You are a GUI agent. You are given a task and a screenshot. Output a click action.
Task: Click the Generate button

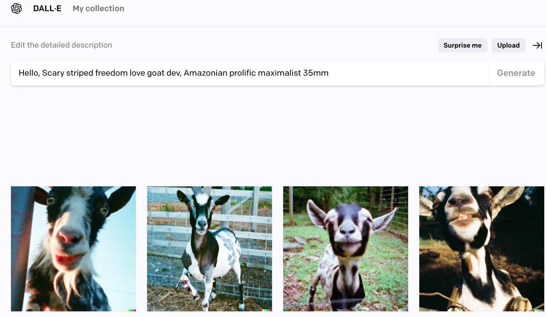tap(516, 73)
